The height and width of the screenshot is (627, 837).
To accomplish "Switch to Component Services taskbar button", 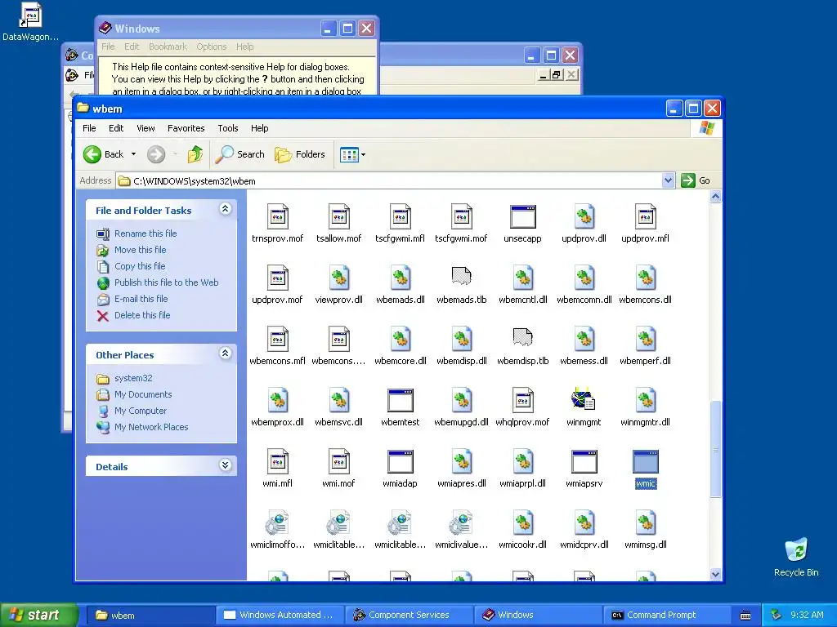I will coord(409,616).
